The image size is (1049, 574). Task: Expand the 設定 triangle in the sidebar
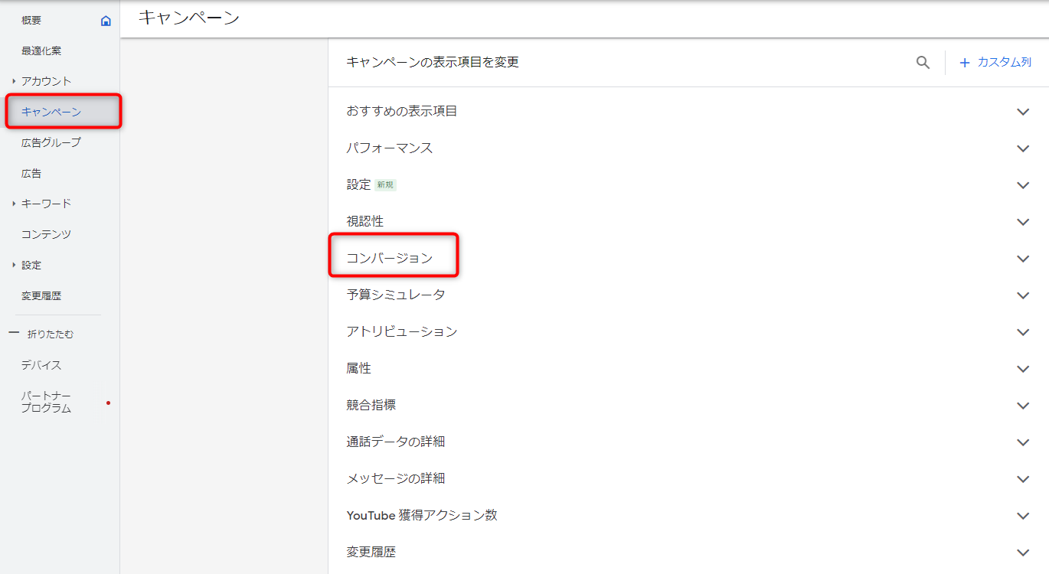(14, 265)
